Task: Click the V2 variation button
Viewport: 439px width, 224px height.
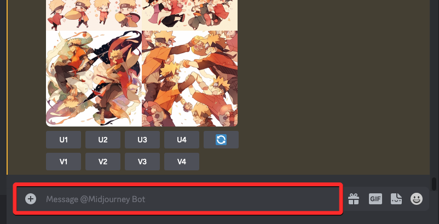Action: pyautogui.click(x=103, y=162)
